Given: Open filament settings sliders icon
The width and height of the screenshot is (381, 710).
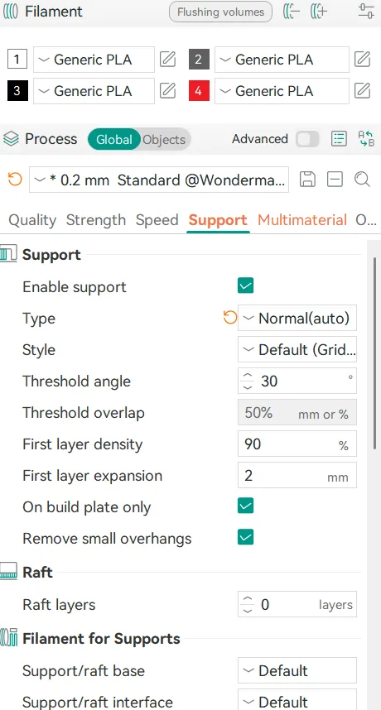Looking at the screenshot, I should coord(365,12).
